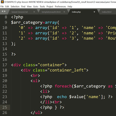Click the tab scroll right arrow

pyautogui.click(x=5, y=11)
